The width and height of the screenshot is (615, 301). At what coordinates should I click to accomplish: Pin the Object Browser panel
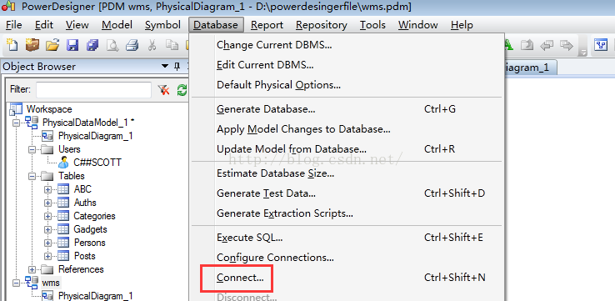pyautogui.click(x=177, y=67)
